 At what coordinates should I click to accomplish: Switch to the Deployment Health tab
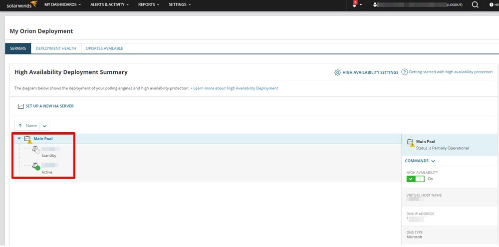point(56,48)
